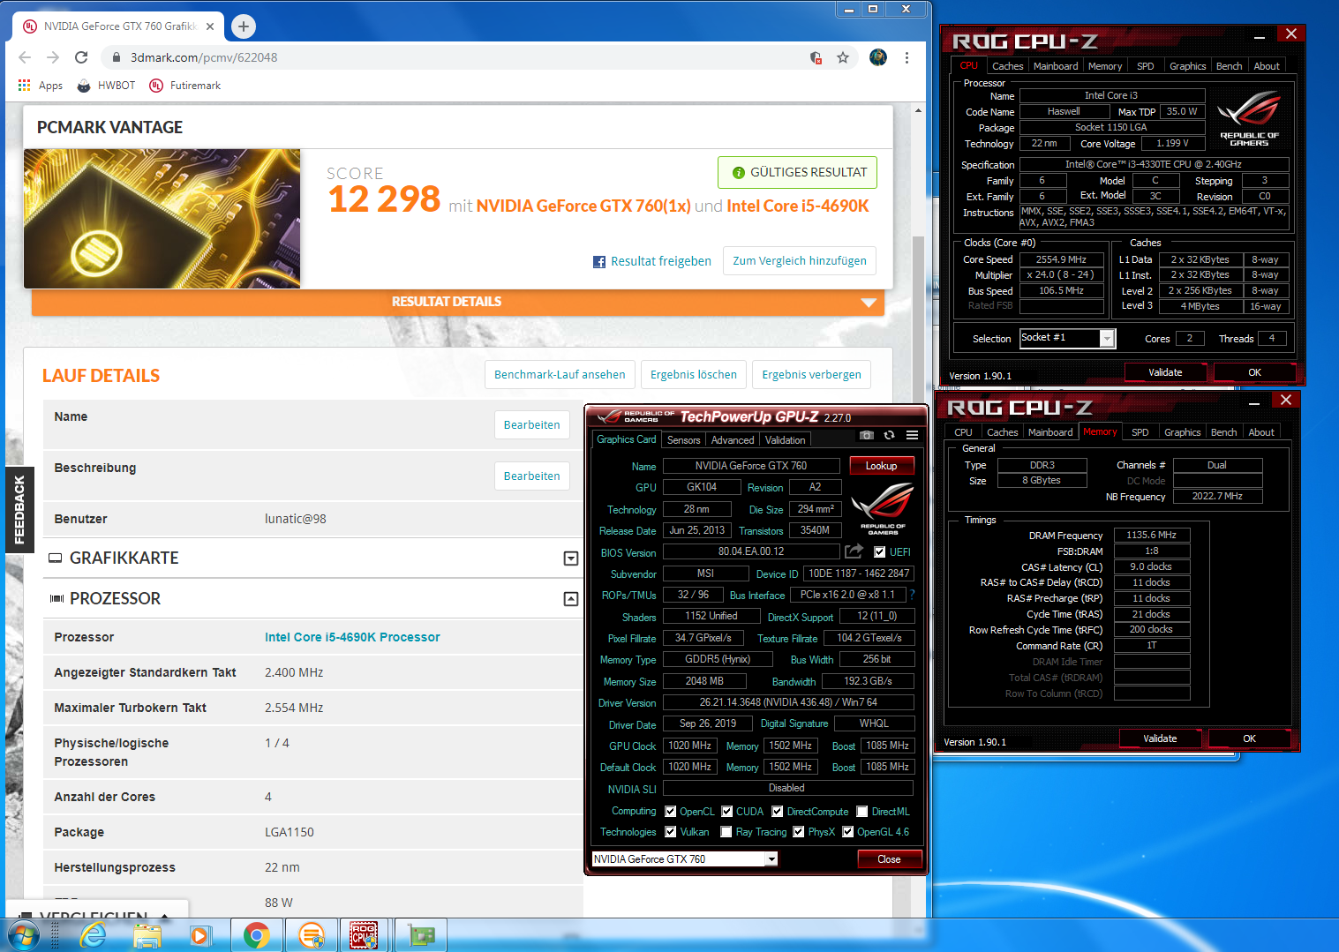Open the Validation tab in GPU-Z

coord(785,440)
